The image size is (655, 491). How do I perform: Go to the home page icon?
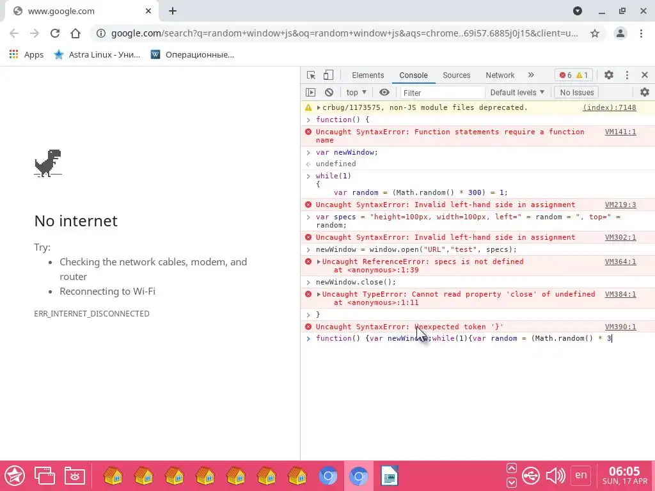pos(75,33)
